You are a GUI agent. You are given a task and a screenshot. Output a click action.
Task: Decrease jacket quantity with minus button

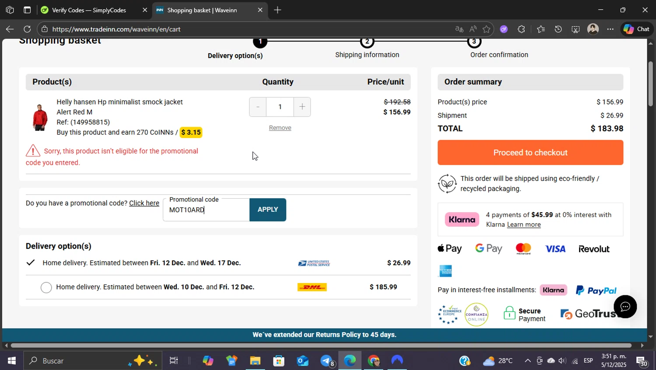(258, 107)
